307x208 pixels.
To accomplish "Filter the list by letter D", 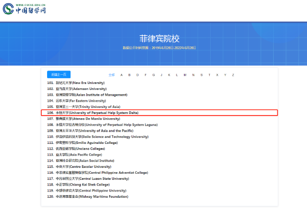I will point(137,75).
